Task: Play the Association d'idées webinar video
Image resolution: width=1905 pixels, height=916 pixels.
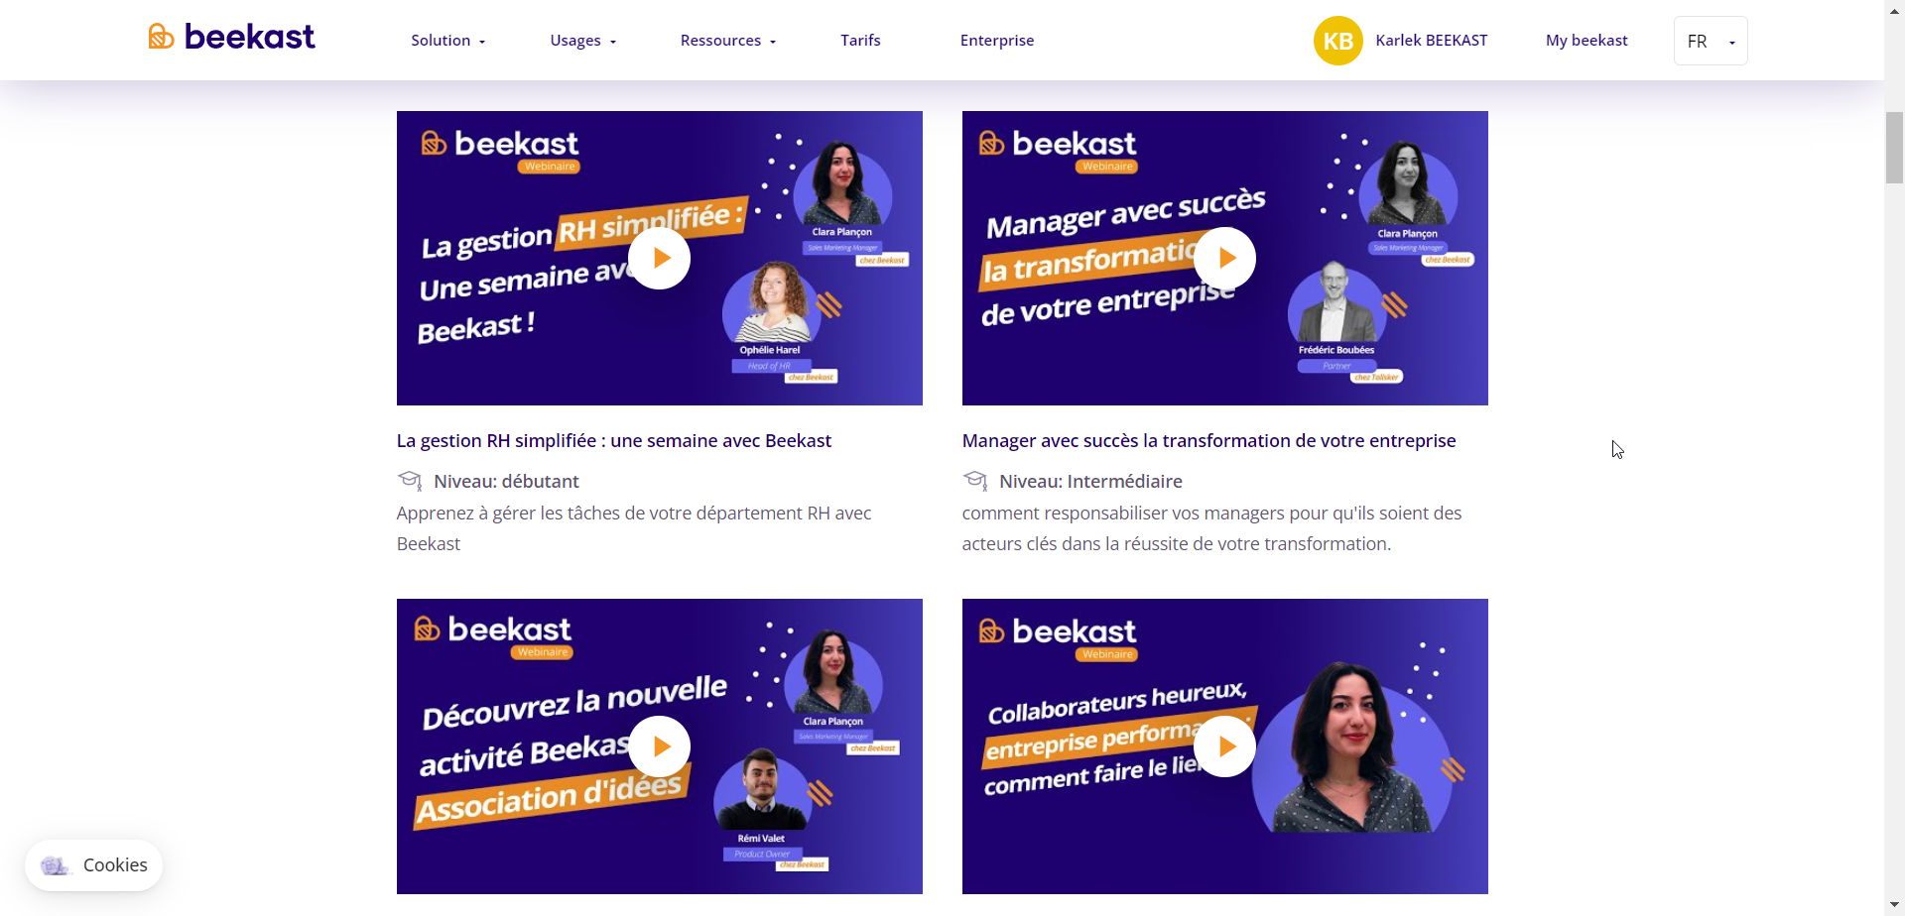Action: click(660, 746)
